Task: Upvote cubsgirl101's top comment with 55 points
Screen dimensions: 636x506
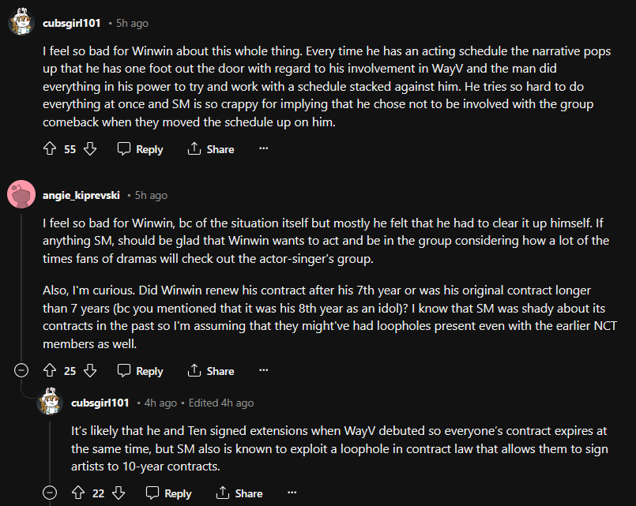Action: [49, 149]
